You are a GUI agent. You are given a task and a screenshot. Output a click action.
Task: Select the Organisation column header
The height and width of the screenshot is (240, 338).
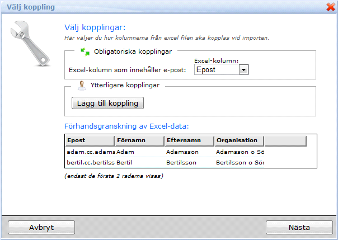[x=239, y=140]
